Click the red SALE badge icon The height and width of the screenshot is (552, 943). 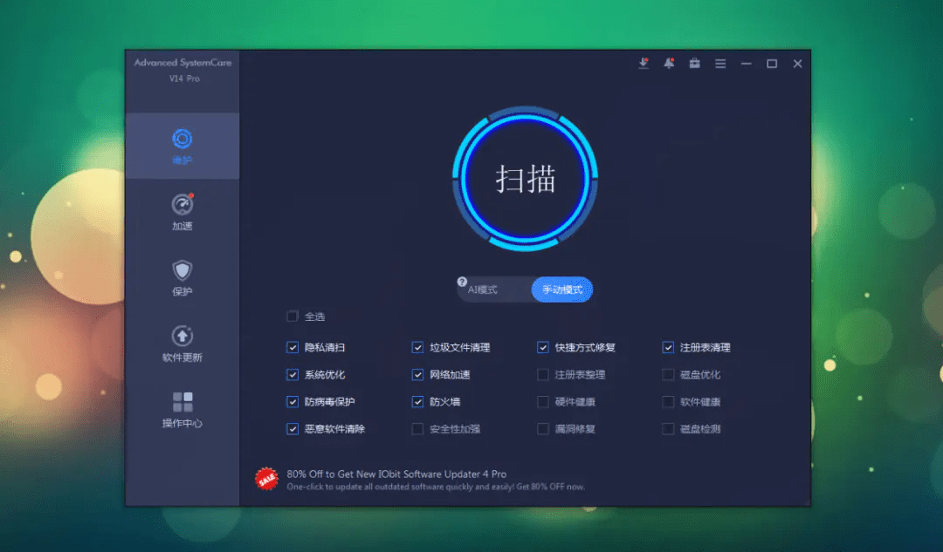tap(266, 479)
